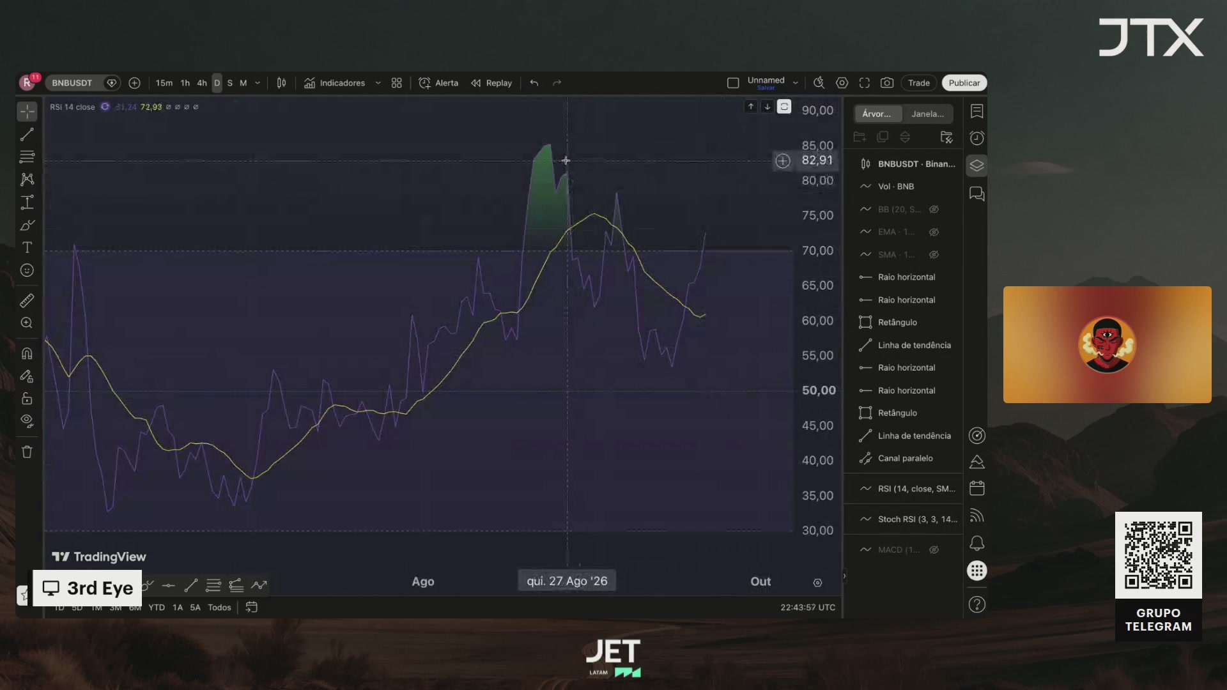Select the ruler measure tool
Image resolution: width=1227 pixels, height=690 pixels.
(x=27, y=300)
